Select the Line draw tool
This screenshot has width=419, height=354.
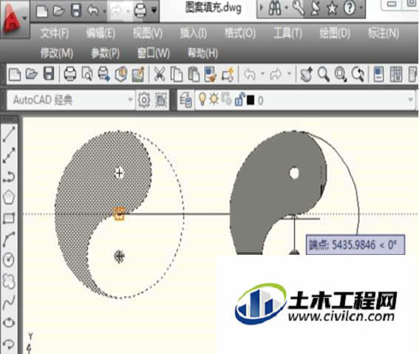tap(9, 134)
